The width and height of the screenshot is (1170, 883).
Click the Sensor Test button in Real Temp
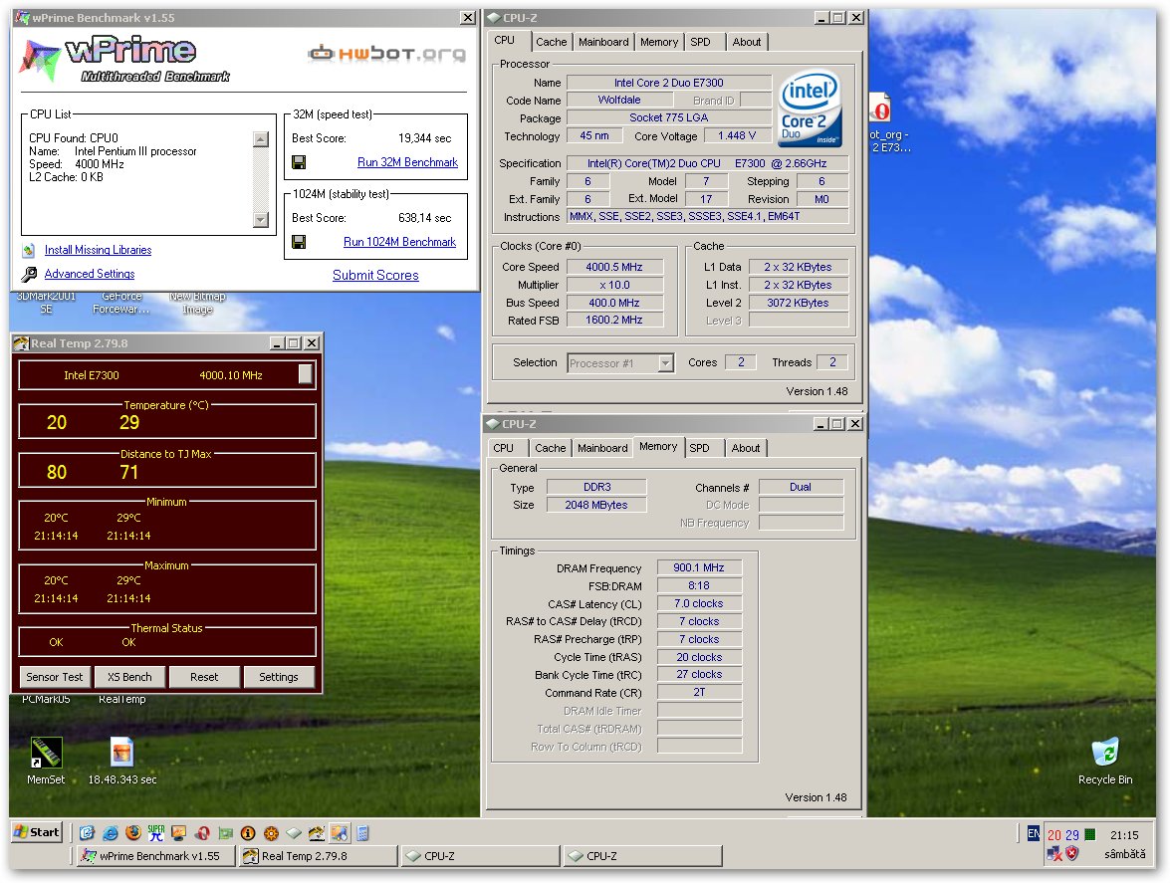[55, 677]
